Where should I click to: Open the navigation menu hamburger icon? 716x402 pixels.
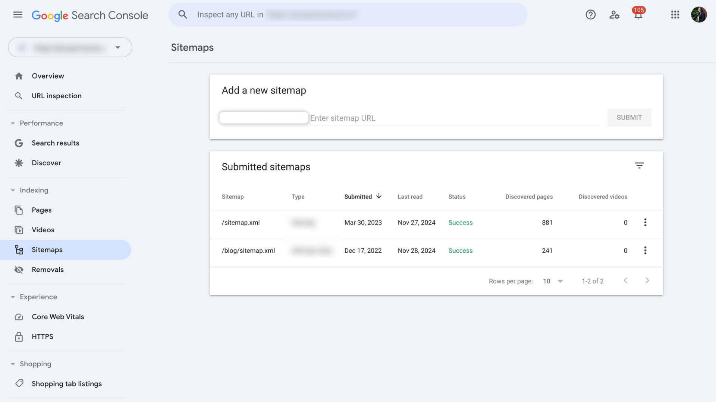click(x=18, y=15)
